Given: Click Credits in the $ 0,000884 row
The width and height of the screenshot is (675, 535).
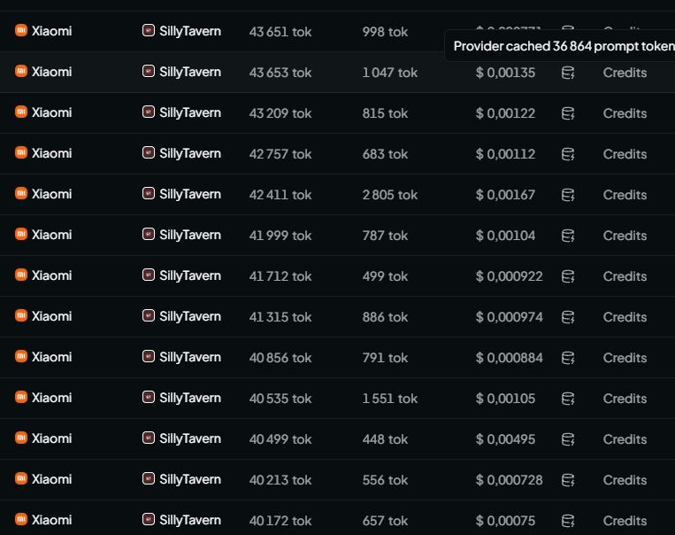Looking at the screenshot, I should click(625, 358).
